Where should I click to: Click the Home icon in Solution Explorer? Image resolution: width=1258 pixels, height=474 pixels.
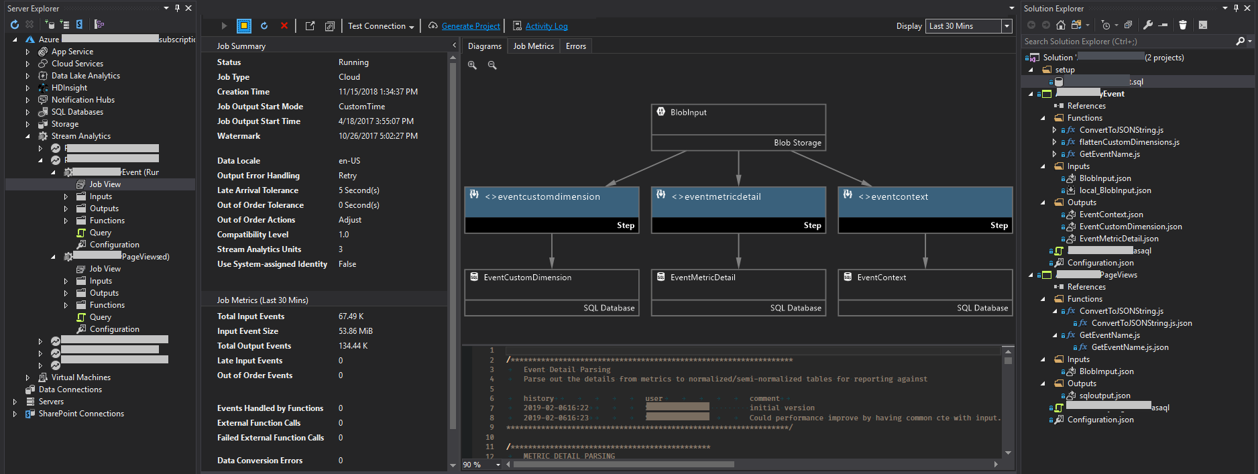1060,25
